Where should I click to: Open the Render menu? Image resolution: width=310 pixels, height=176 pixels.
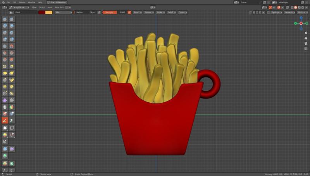coord(22,2)
